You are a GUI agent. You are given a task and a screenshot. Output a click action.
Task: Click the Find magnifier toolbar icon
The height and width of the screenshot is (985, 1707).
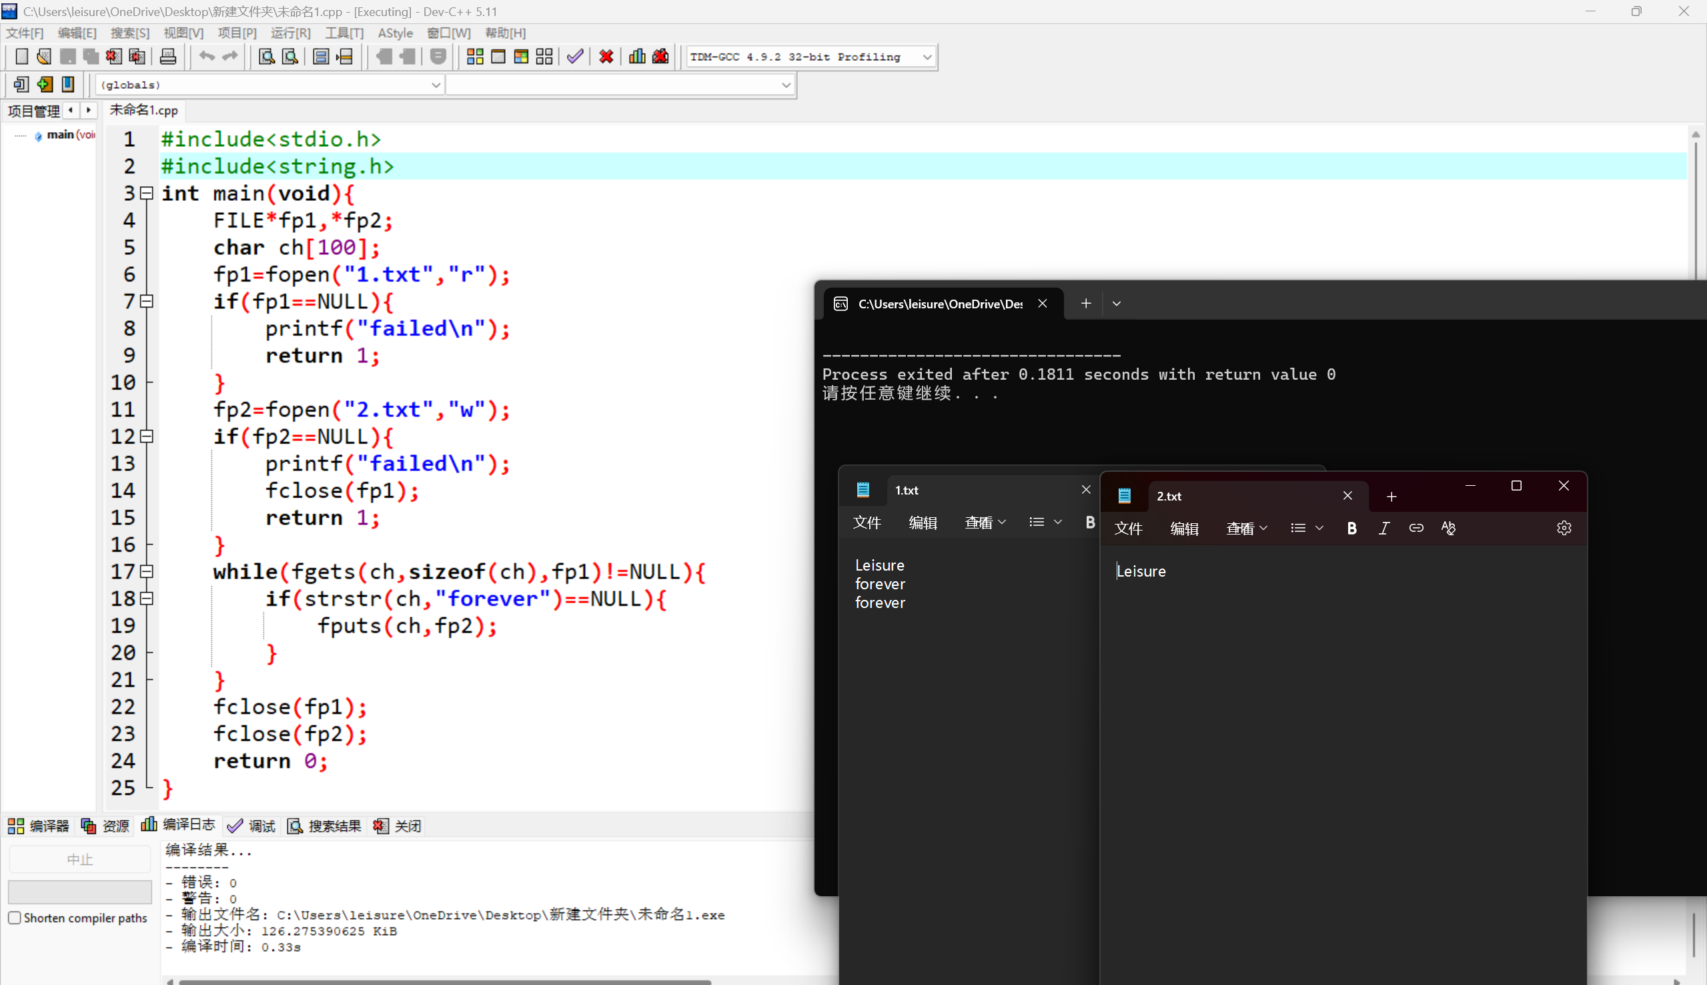pyautogui.click(x=266, y=57)
